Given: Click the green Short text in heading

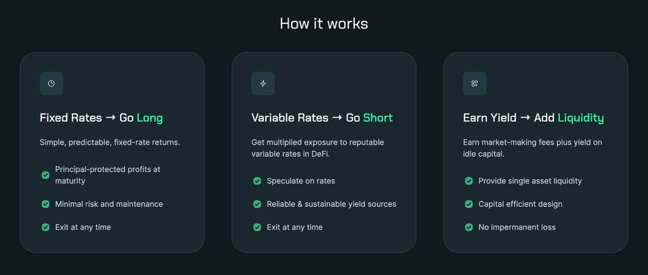Looking at the screenshot, I should coord(378,118).
